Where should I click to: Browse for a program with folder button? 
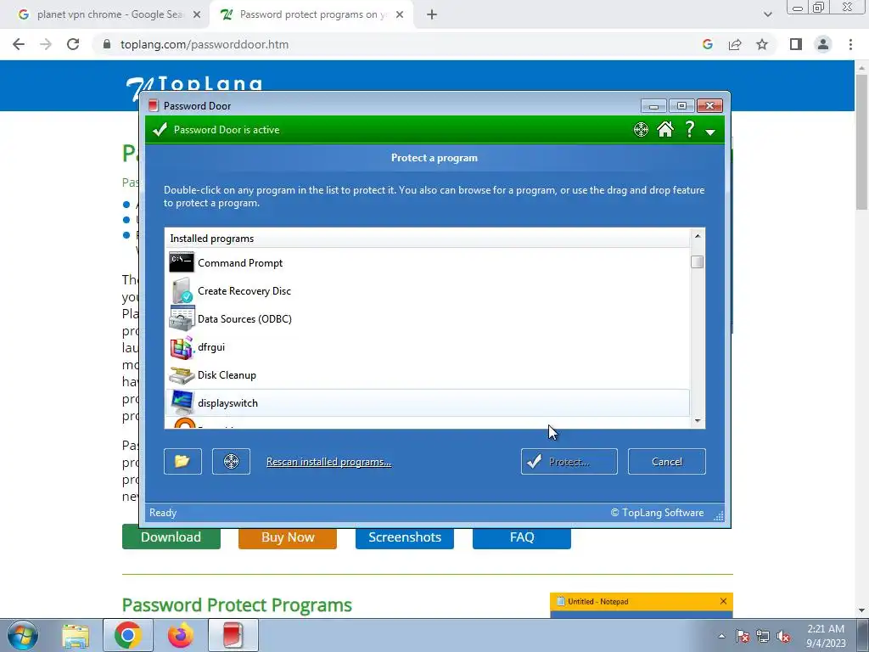coord(183,461)
